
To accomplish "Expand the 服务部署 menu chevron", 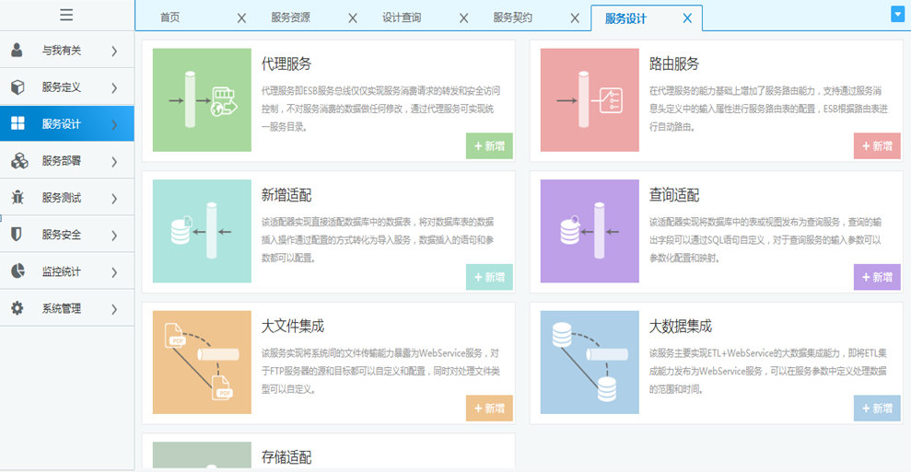I will (x=114, y=161).
